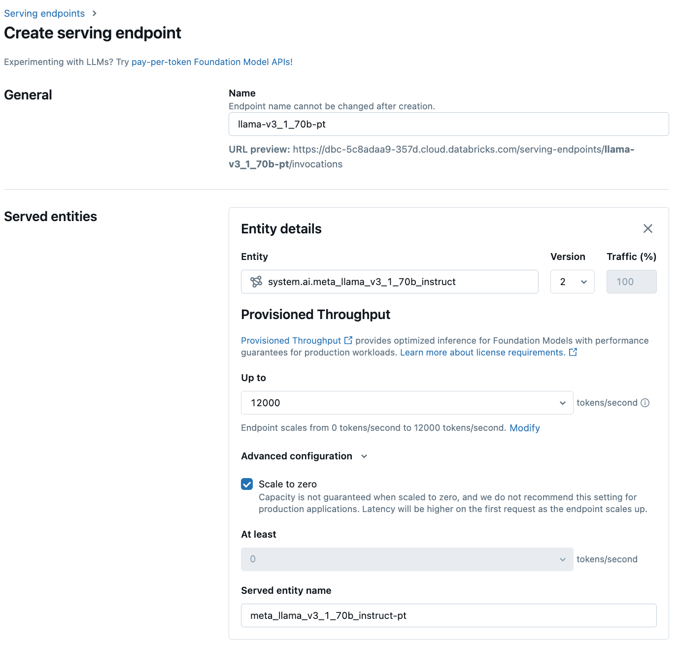This screenshot has height=645, width=679.
Task: Click the Traffic percentage field
Action: (x=631, y=282)
